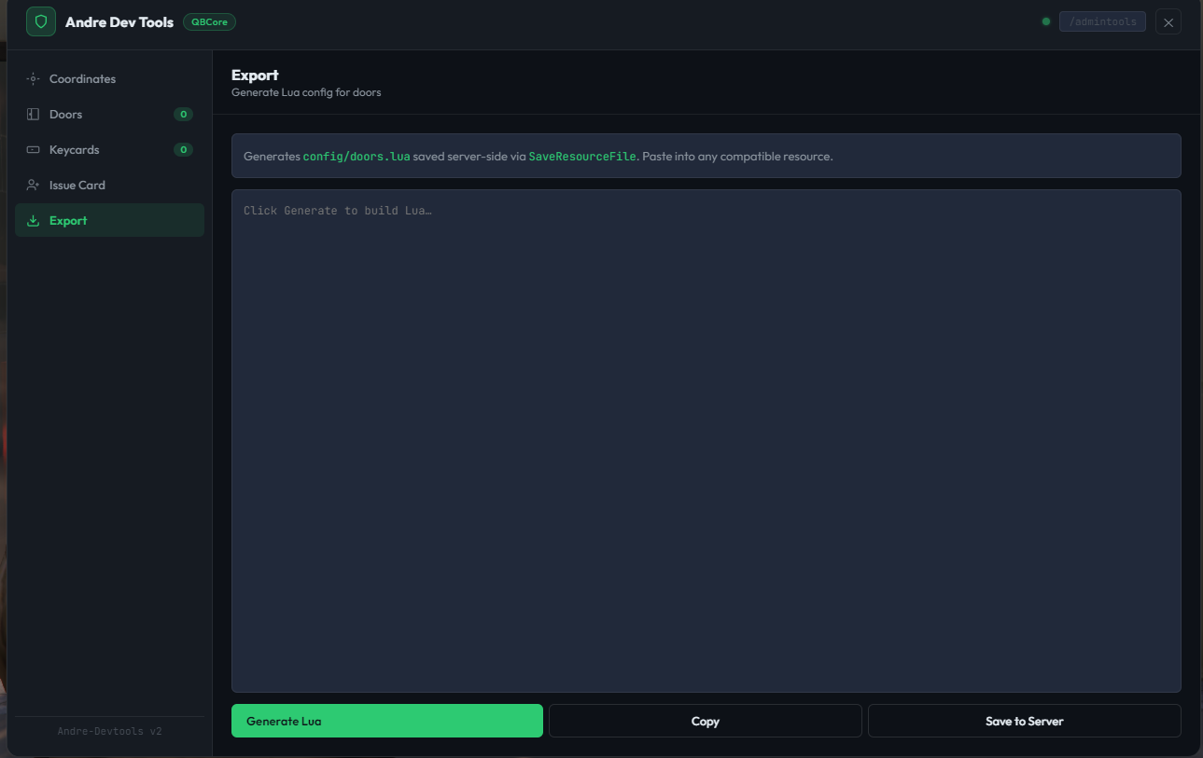Click the /admintools command badge
1203x758 pixels.
pyautogui.click(x=1102, y=21)
